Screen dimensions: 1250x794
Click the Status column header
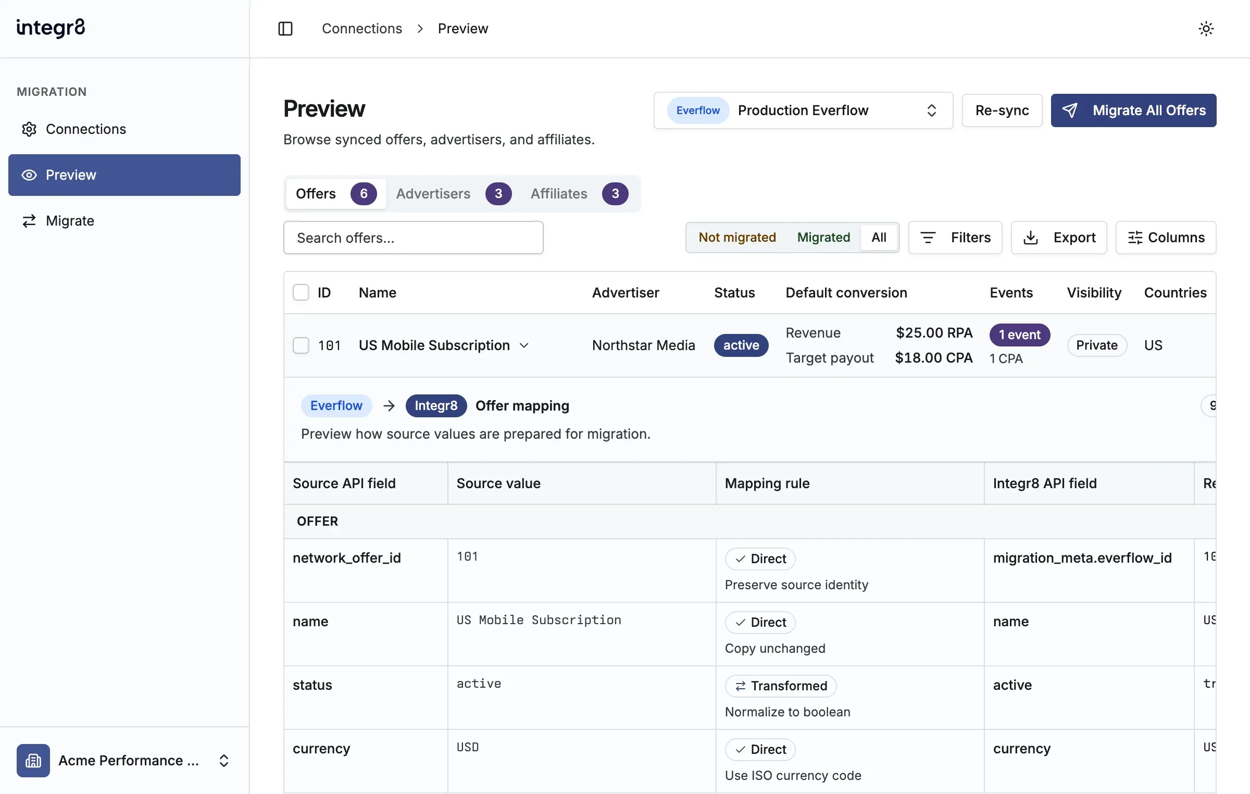tap(734, 293)
